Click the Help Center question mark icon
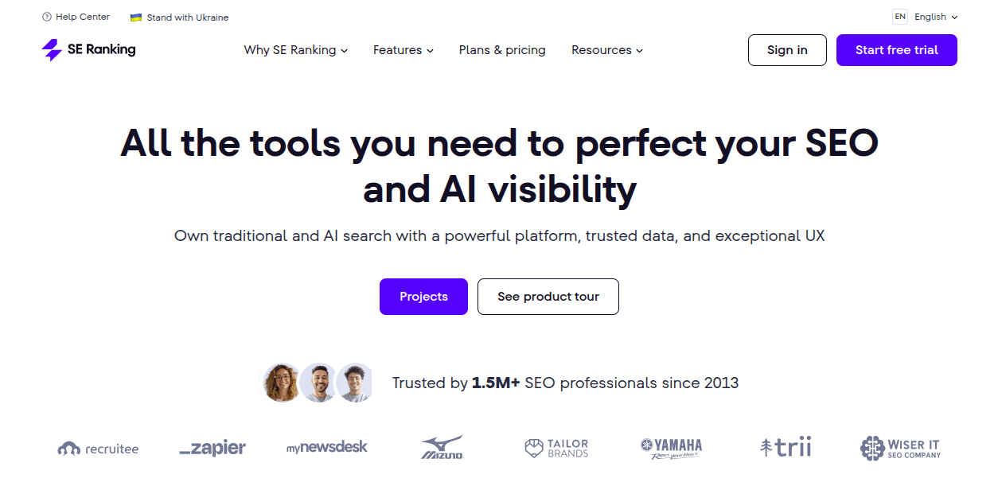Viewport: 998px width, 482px height. tap(47, 17)
